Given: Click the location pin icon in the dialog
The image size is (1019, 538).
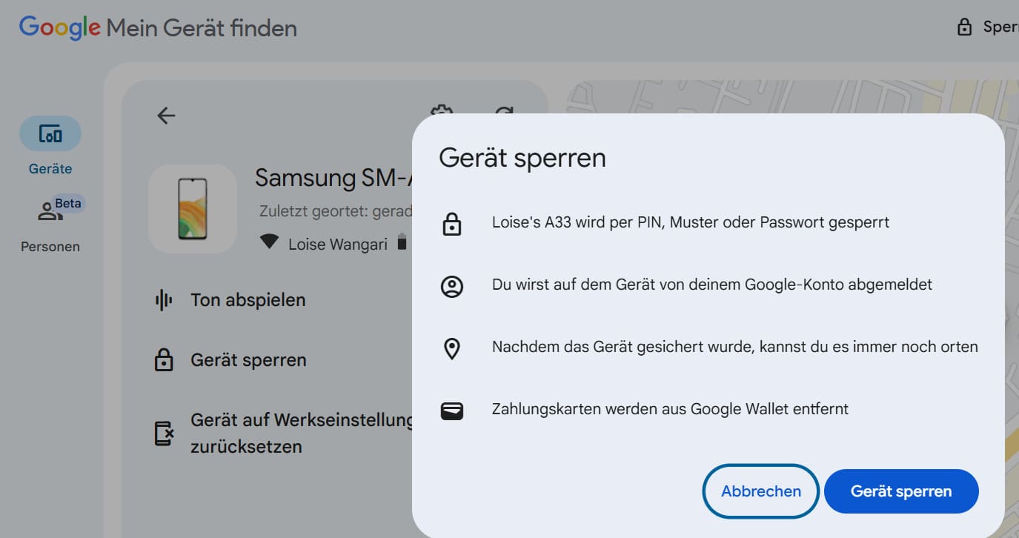Looking at the screenshot, I should (451, 348).
